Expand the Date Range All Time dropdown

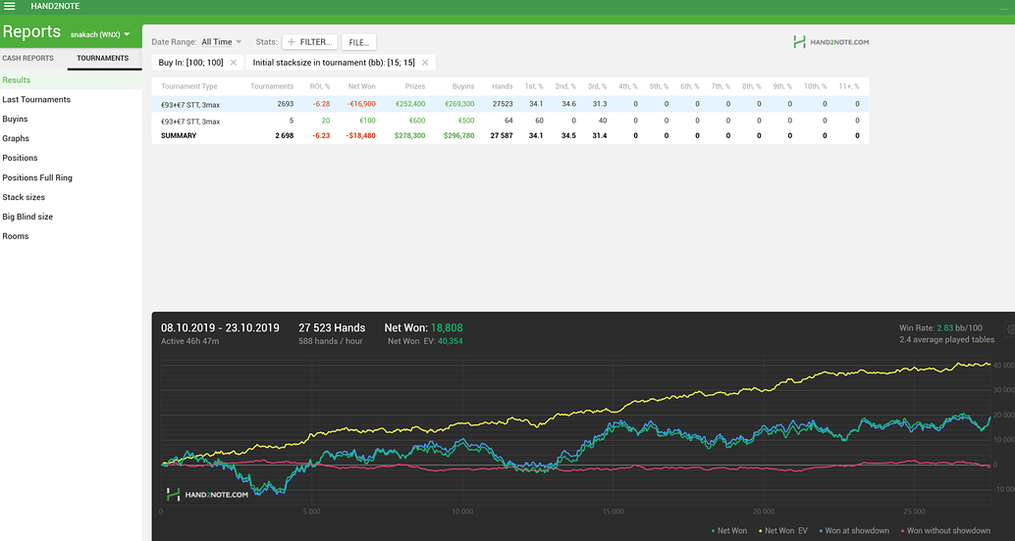[221, 42]
